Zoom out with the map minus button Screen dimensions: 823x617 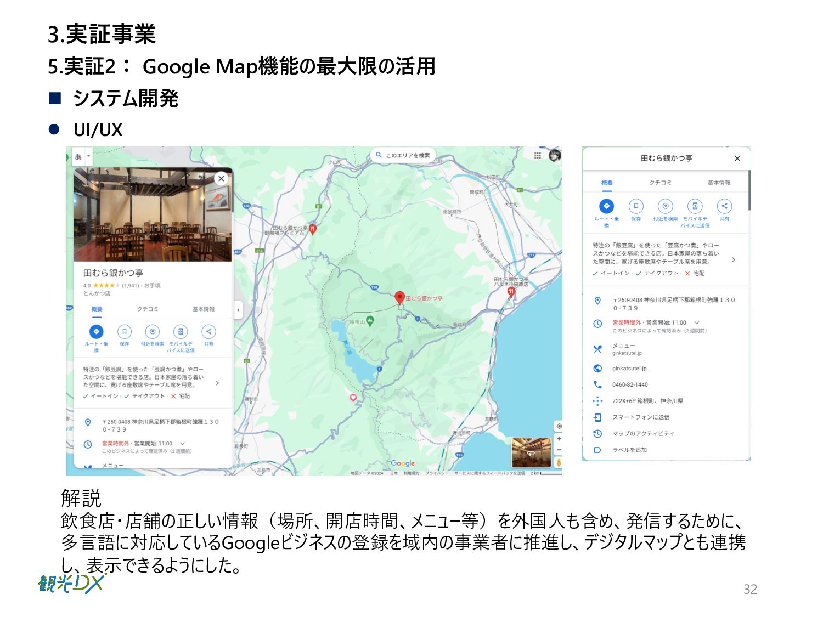click(559, 450)
